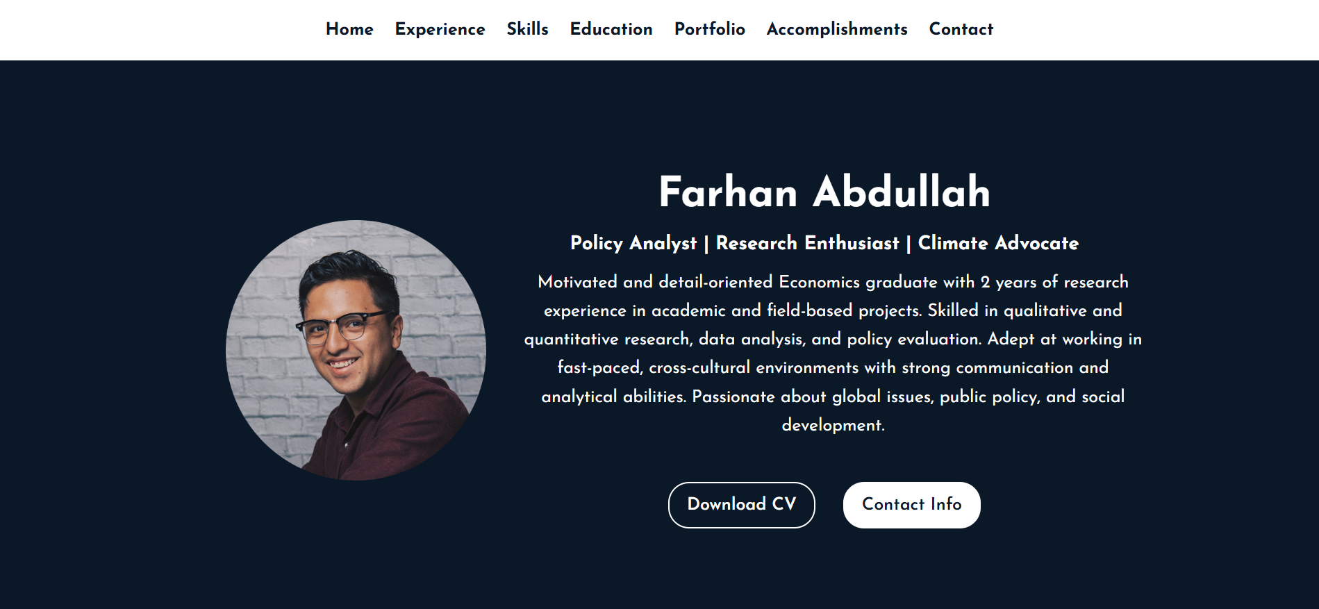Screen dimensions: 1319x609
Task: Click the "Climate Advocate" title text
Action: point(998,243)
